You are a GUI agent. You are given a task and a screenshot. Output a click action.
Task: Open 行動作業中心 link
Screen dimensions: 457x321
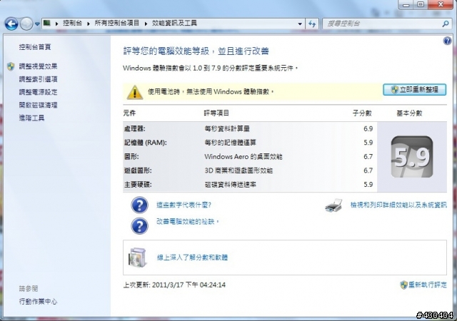click(x=38, y=301)
